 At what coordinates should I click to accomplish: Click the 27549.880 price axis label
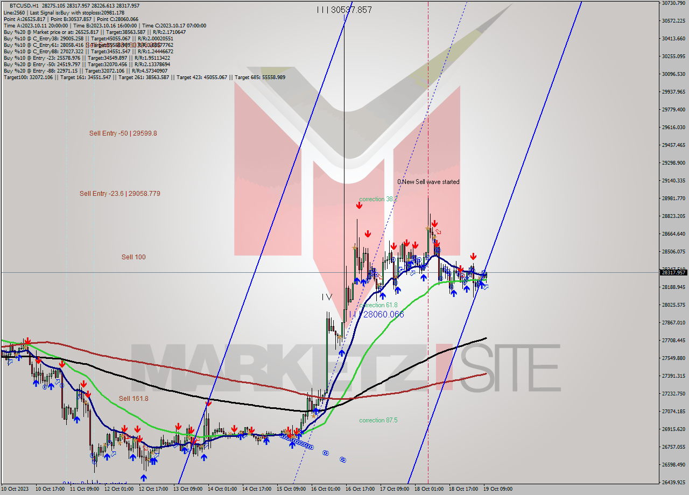[673, 358]
